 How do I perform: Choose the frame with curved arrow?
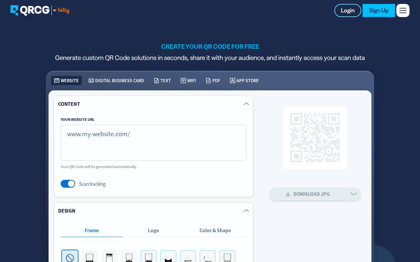click(208, 256)
